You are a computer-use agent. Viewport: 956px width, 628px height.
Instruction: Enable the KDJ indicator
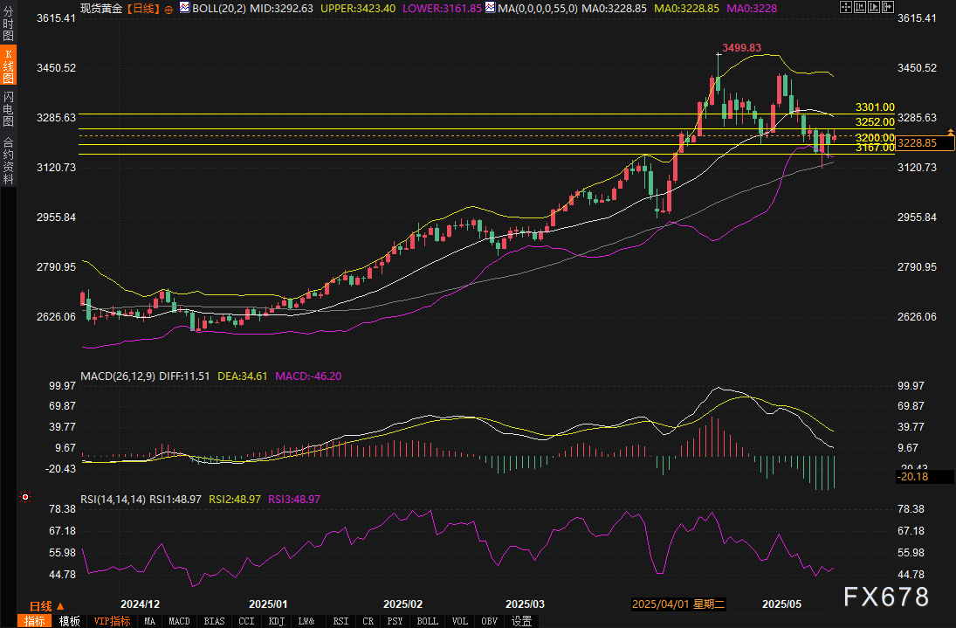(x=276, y=621)
